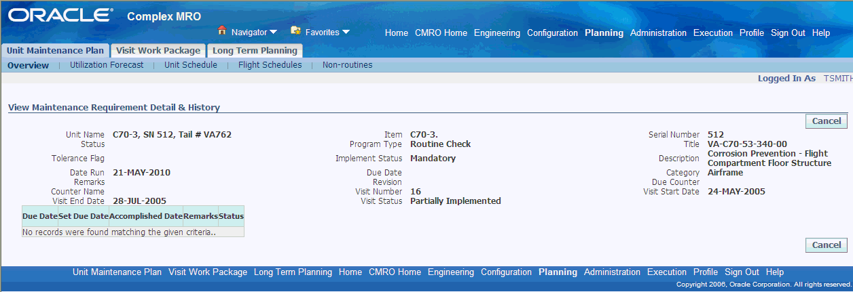
Task: Click the TSMITH logged-in username
Action: (837, 79)
